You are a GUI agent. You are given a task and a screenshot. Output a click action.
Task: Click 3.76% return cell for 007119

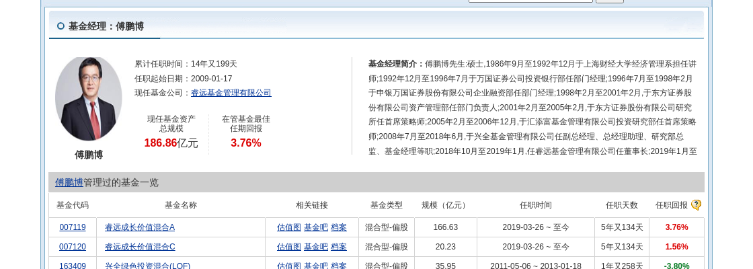pos(676,227)
